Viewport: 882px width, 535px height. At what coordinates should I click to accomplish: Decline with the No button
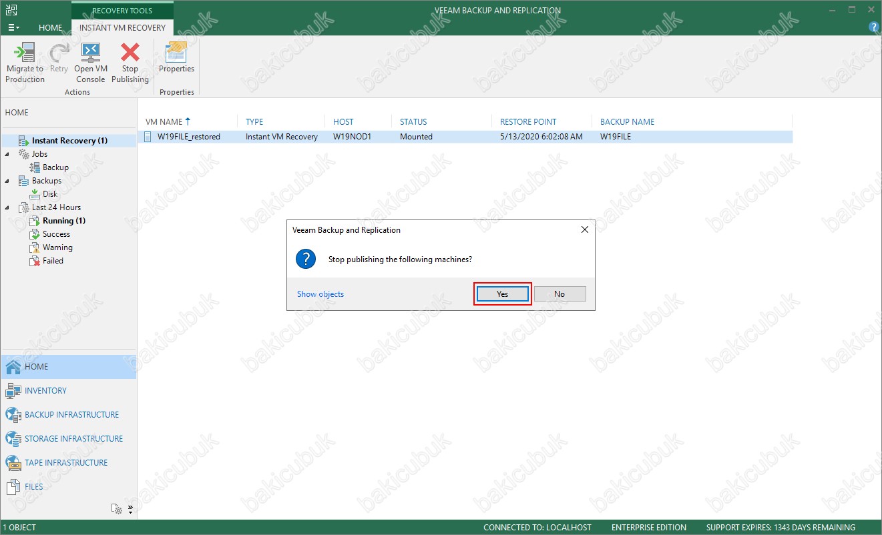pyautogui.click(x=560, y=294)
